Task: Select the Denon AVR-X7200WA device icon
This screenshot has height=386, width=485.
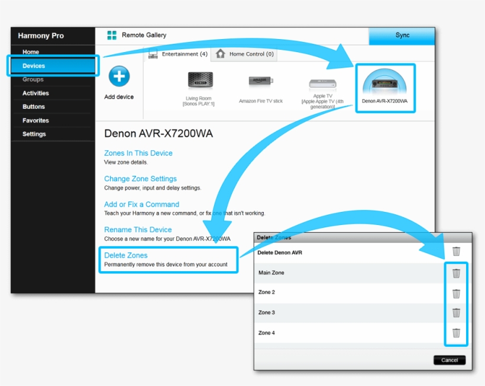Action: pos(384,82)
